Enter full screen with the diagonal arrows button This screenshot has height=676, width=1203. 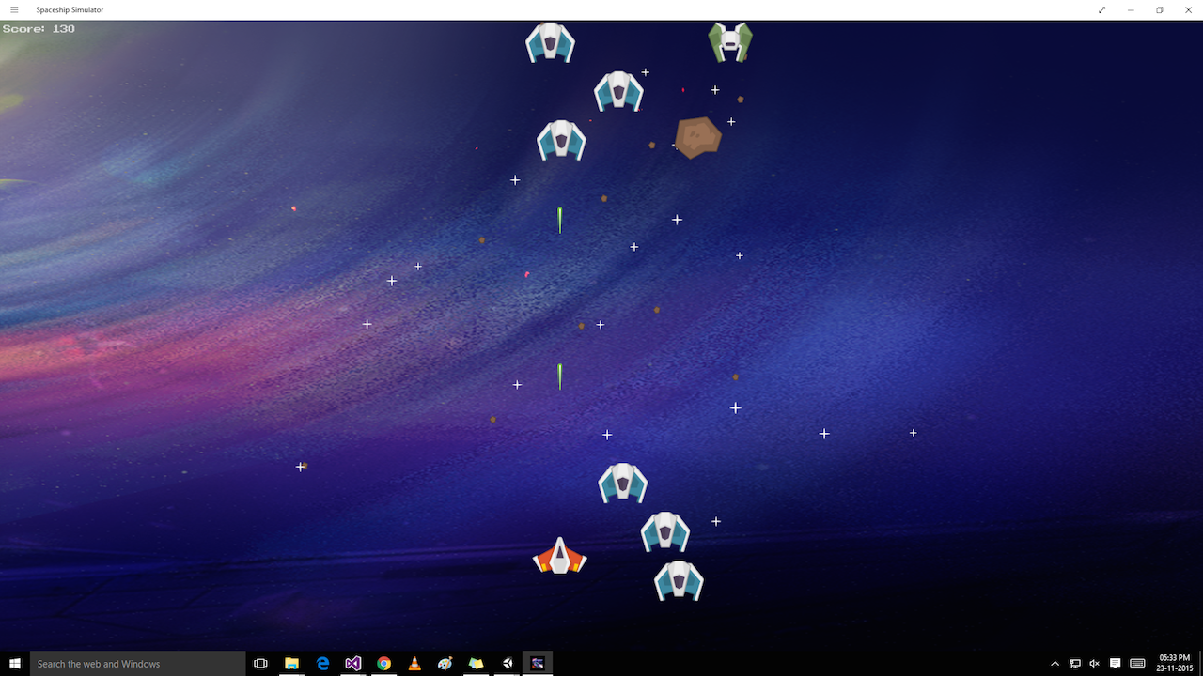tap(1101, 9)
